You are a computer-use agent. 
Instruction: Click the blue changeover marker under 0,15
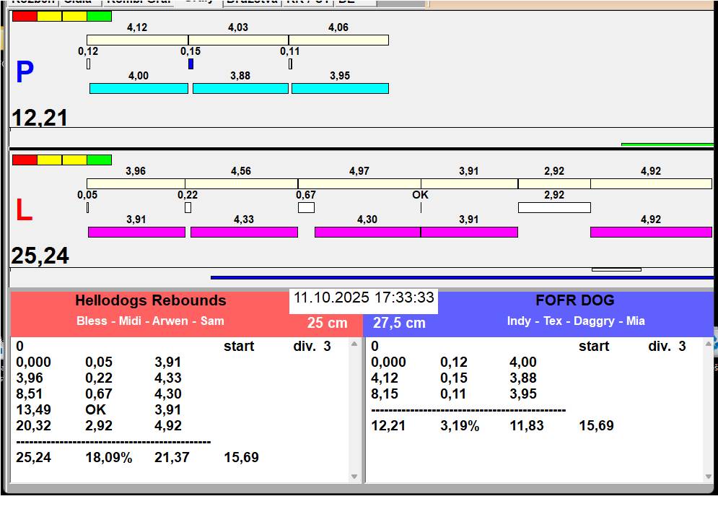(x=191, y=64)
